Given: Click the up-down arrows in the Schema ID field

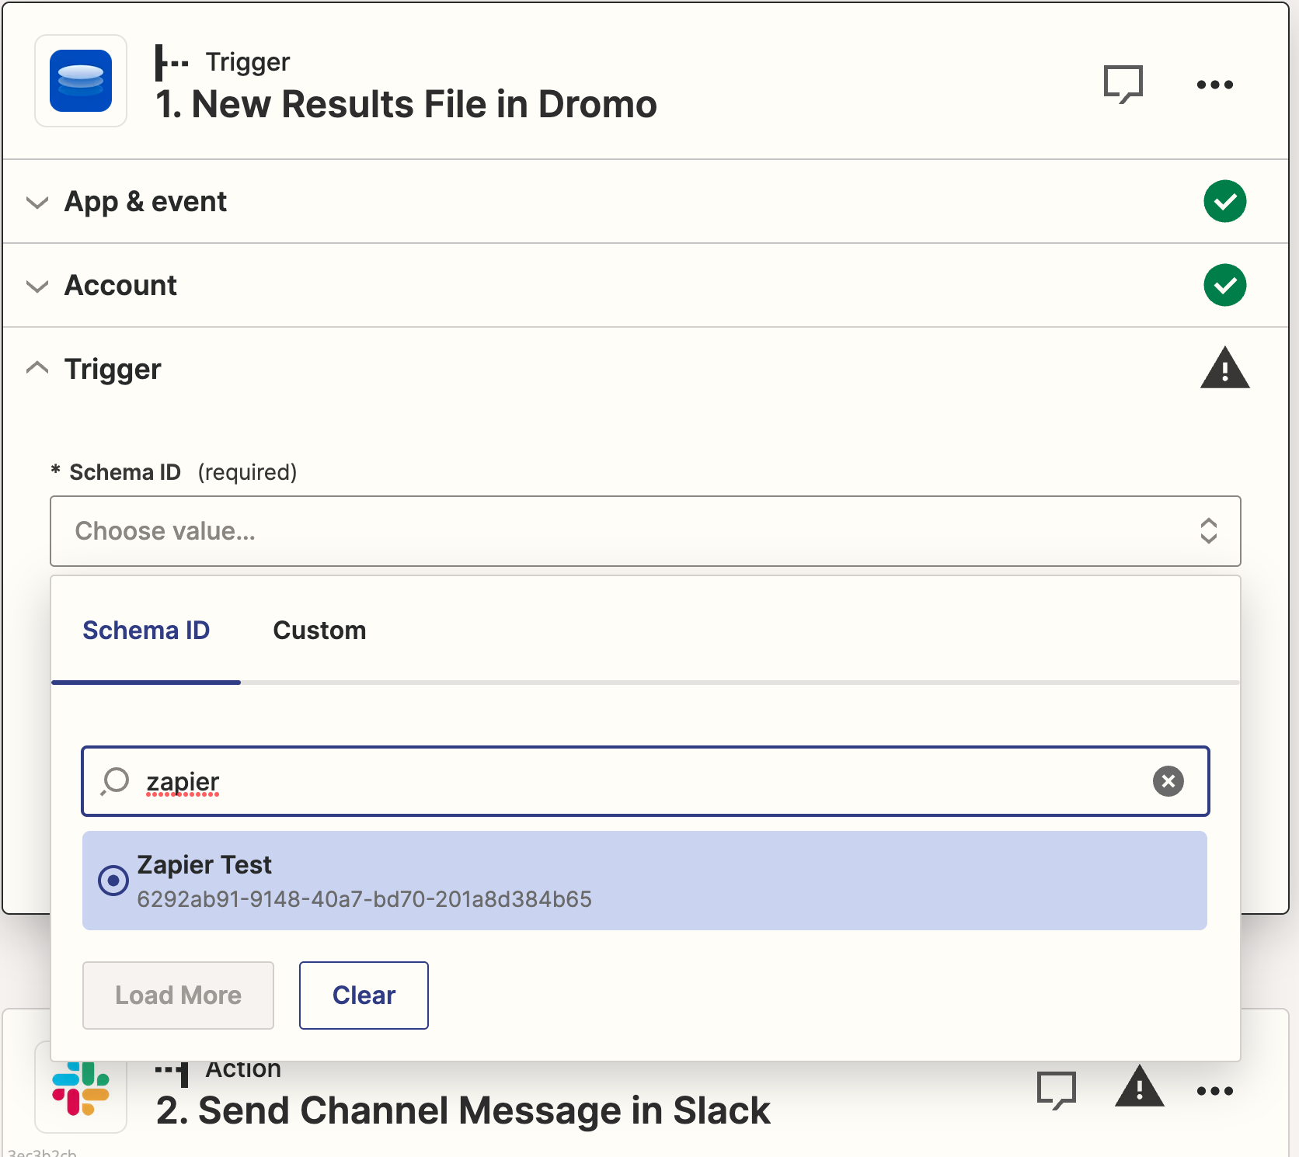Looking at the screenshot, I should click(x=1209, y=531).
